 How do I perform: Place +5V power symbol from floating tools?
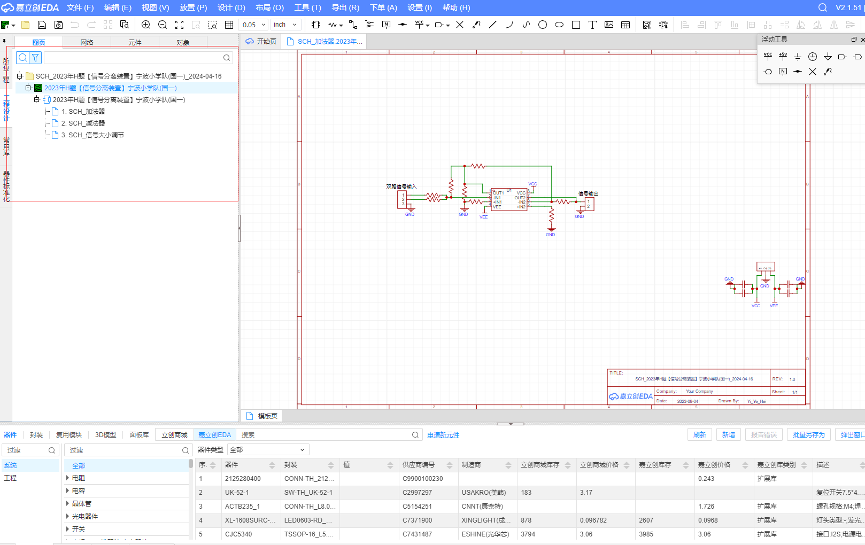pos(783,56)
